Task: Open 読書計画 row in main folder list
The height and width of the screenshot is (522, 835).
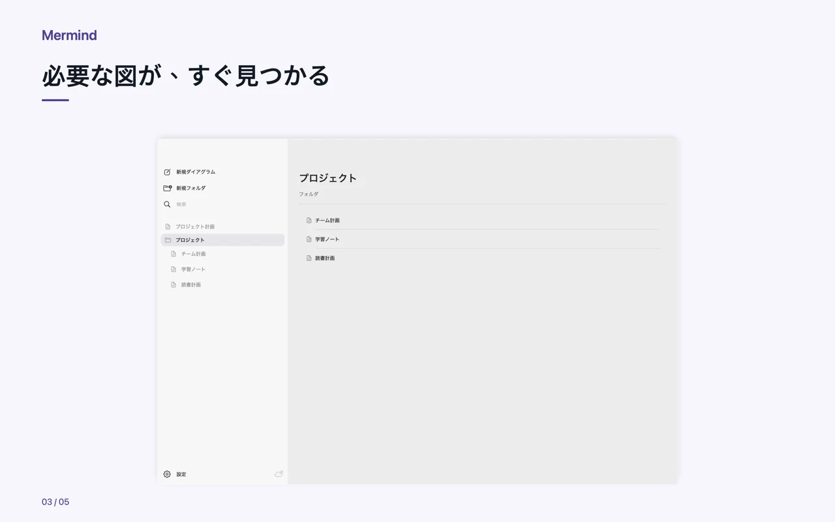Action: (482, 258)
